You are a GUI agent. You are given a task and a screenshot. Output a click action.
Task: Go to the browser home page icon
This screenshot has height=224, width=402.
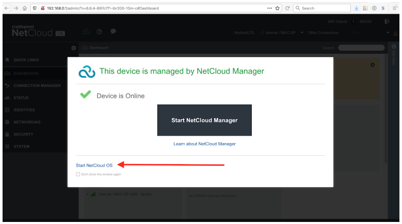(x=26, y=8)
